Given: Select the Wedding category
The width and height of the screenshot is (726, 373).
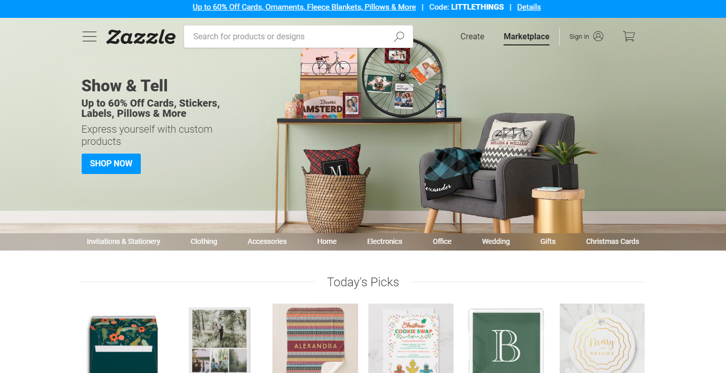Looking at the screenshot, I should [x=496, y=241].
